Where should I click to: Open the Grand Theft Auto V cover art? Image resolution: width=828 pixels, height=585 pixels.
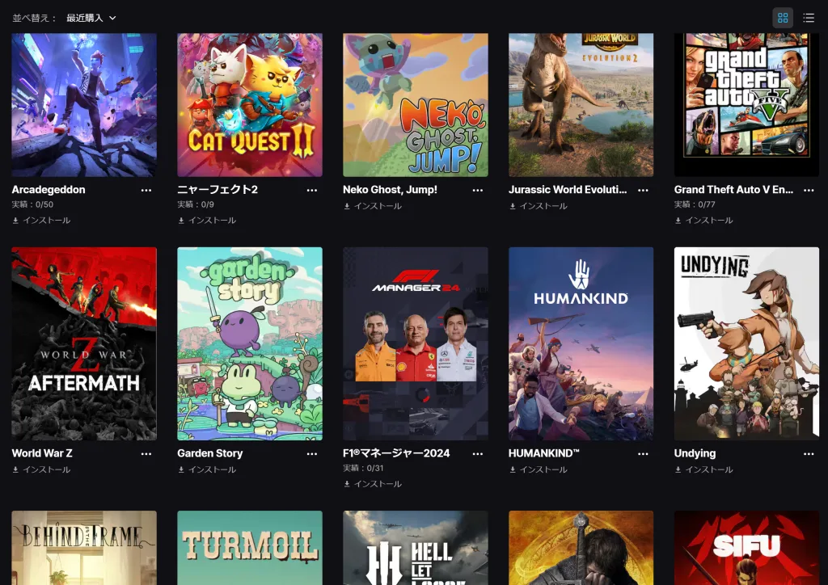point(746,104)
